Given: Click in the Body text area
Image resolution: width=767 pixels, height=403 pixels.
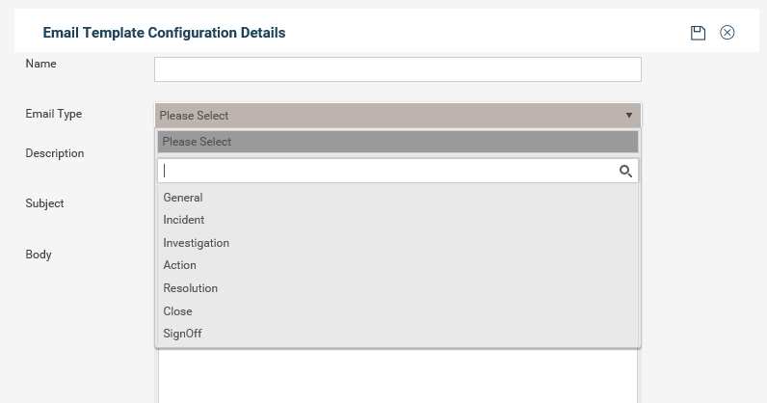Looking at the screenshot, I should [398, 376].
